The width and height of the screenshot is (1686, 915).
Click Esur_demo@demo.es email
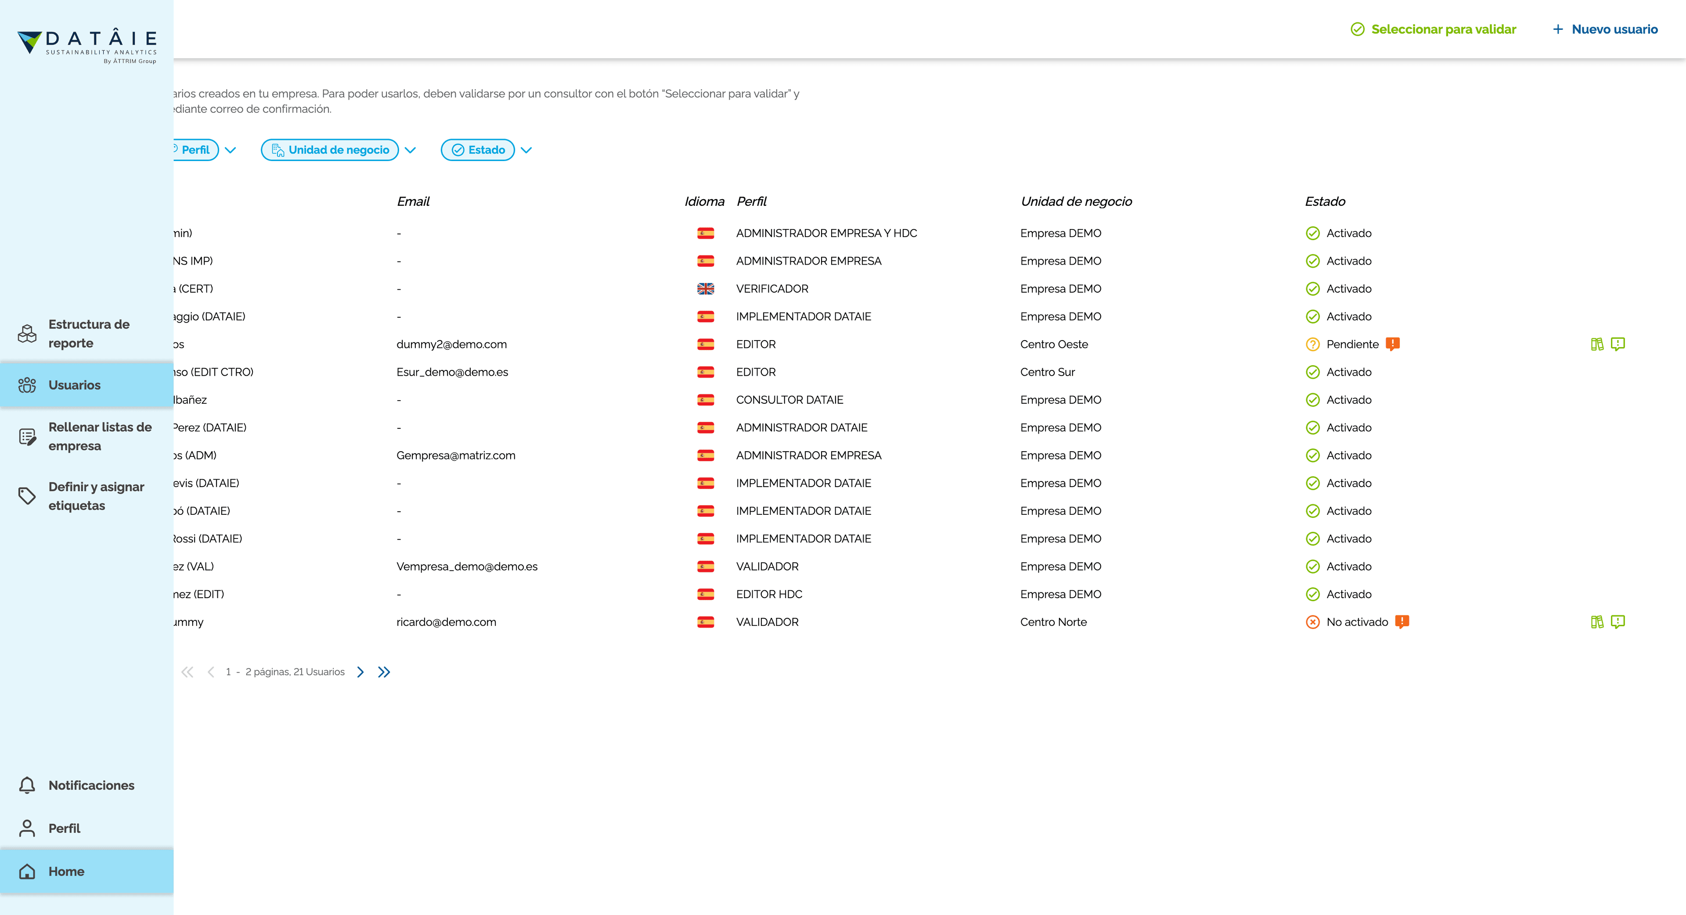452,372
